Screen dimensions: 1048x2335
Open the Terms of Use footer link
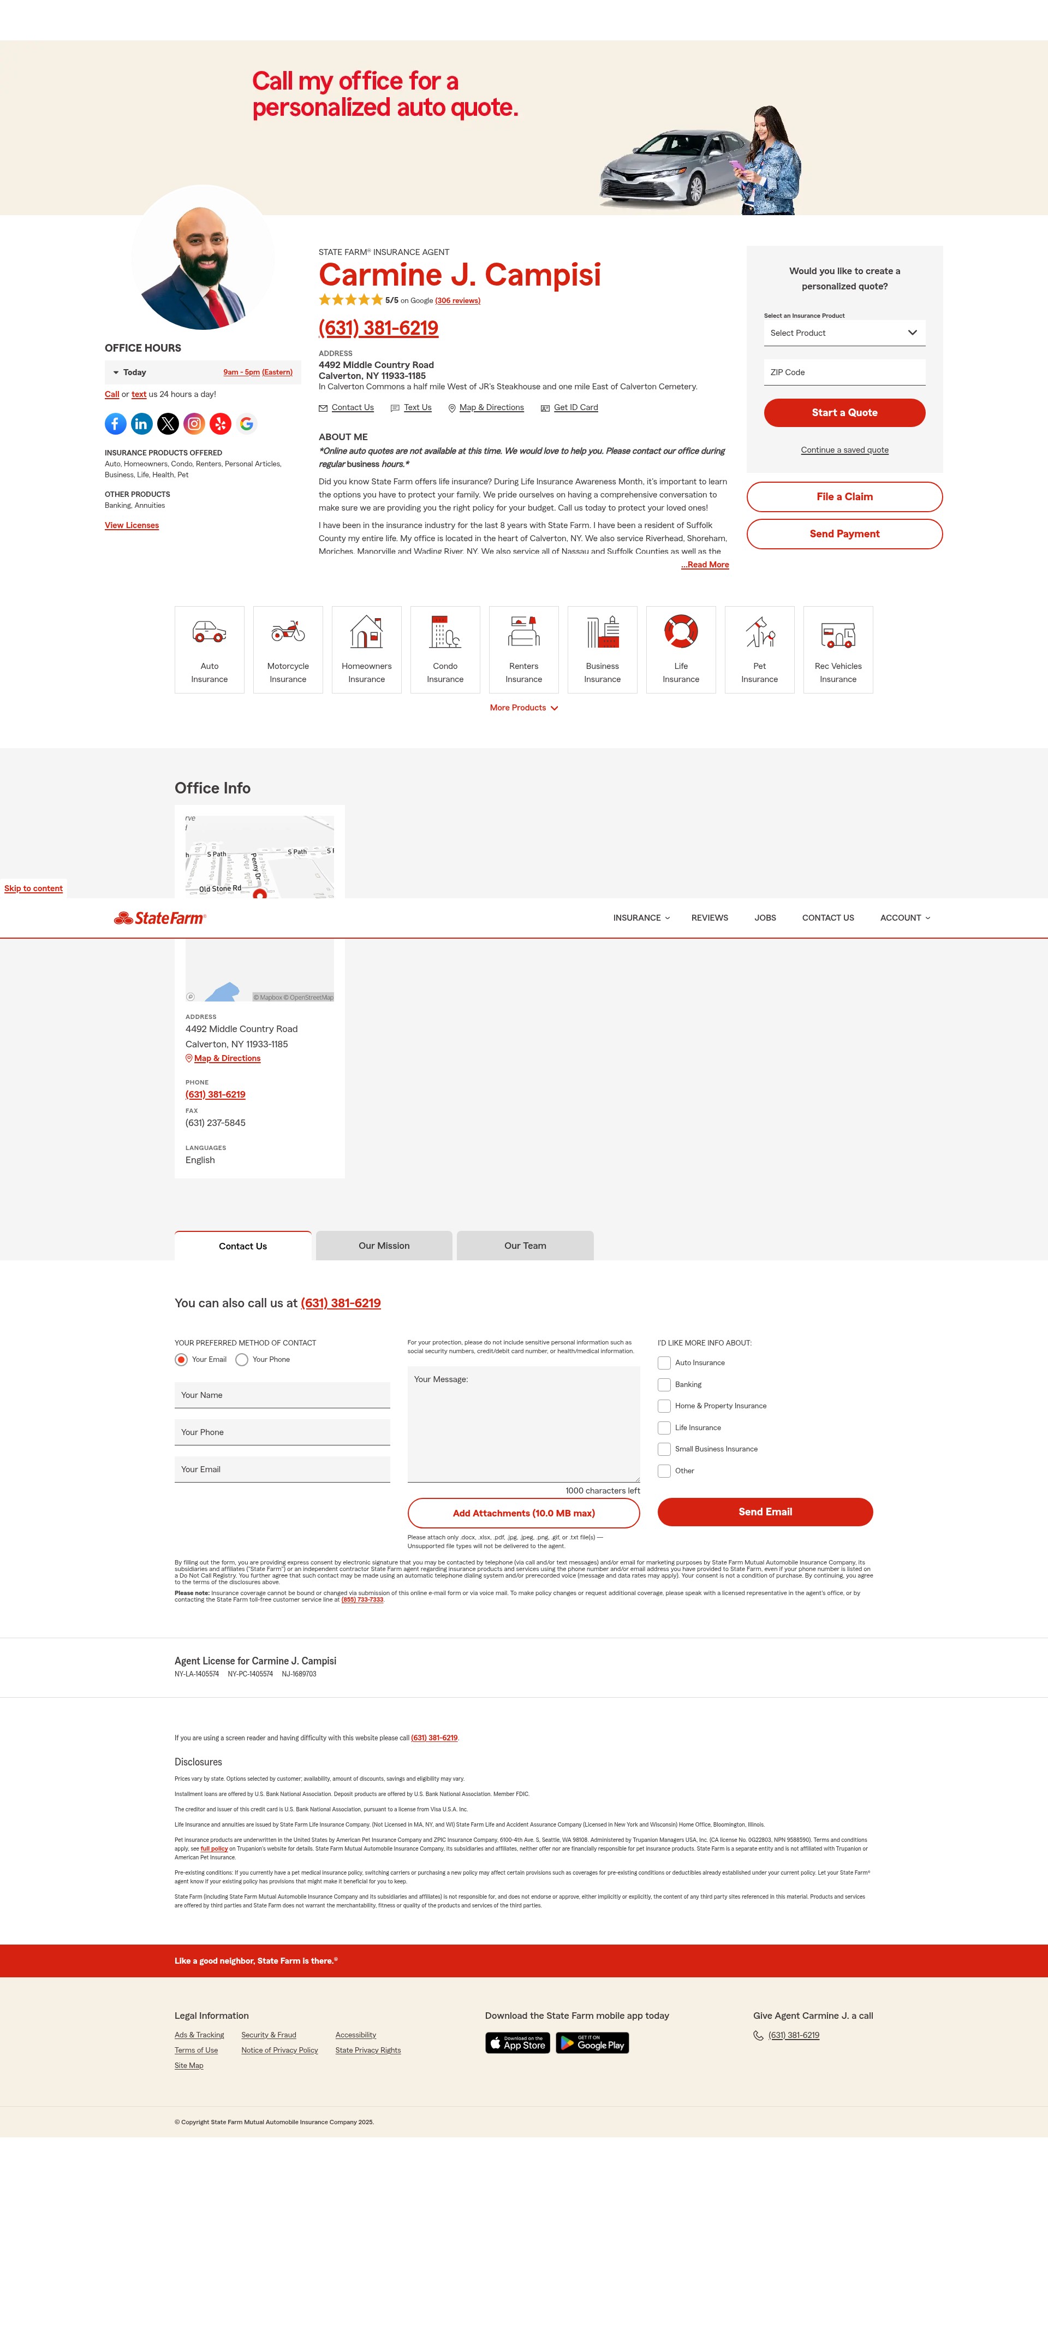pyautogui.click(x=196, y=2050)
